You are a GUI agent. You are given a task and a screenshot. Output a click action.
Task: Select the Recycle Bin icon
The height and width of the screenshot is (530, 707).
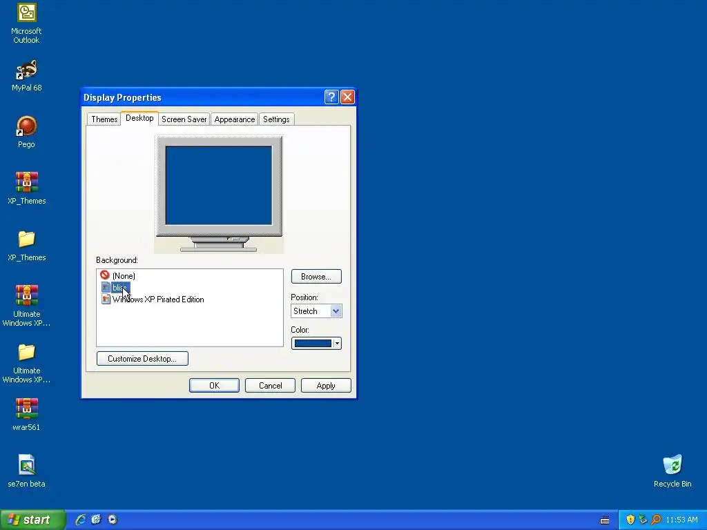(x=672, y=465)
